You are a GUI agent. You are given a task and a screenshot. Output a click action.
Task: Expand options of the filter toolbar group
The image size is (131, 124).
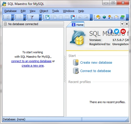click(x=40, y=17)
